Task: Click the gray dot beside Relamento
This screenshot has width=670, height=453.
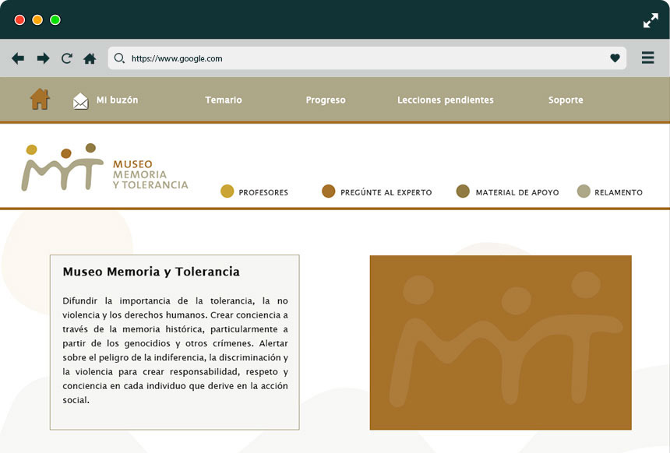Action: 584,191
